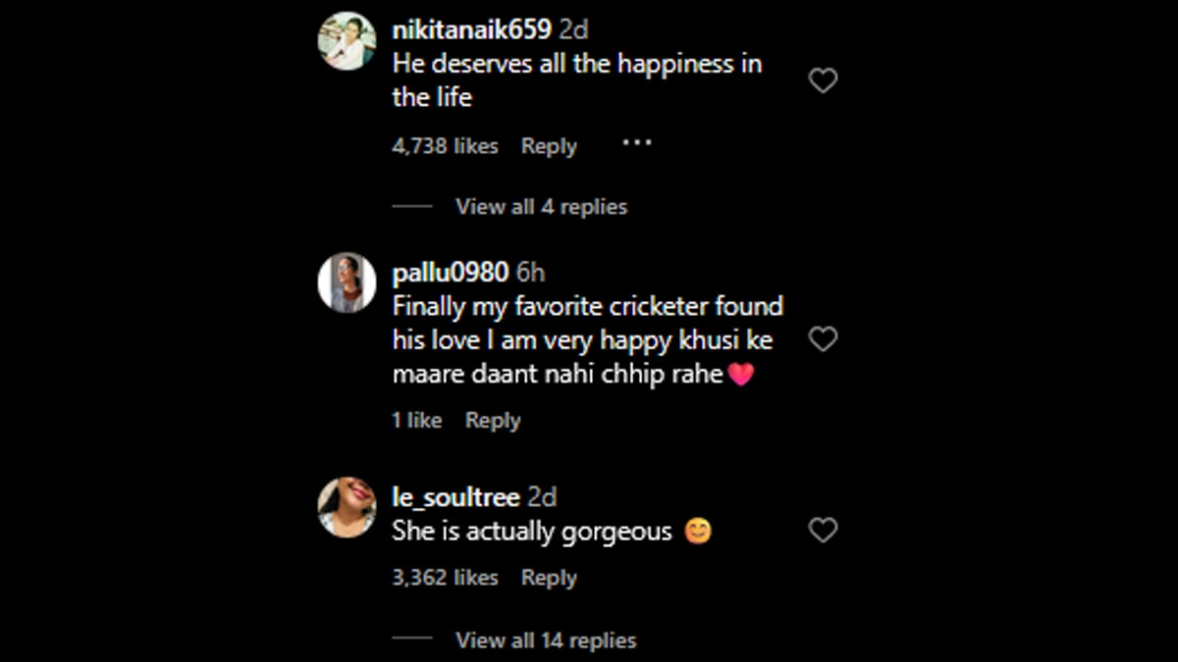Viewport: 1178px width, 662px height.
Task: Open pallu0980's profile picture
Action: [x=348, y=282]
